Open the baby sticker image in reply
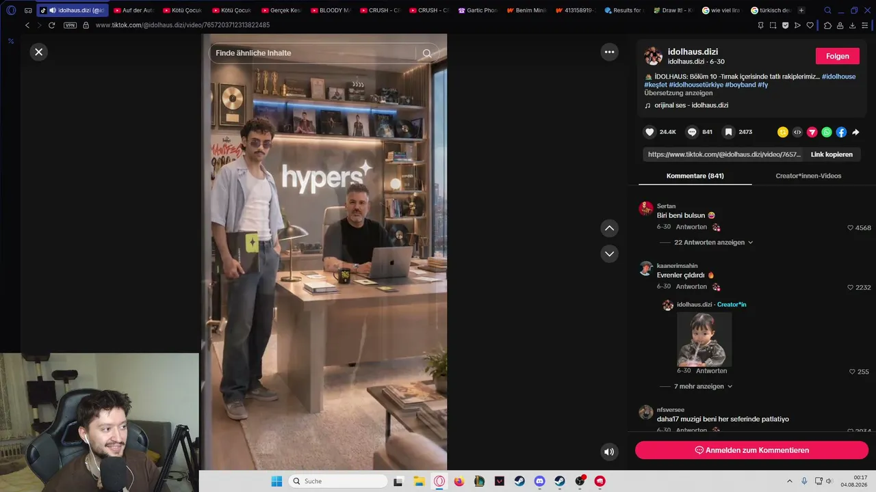The width and height of the screenshot is (876, 492). coord(704,340)
